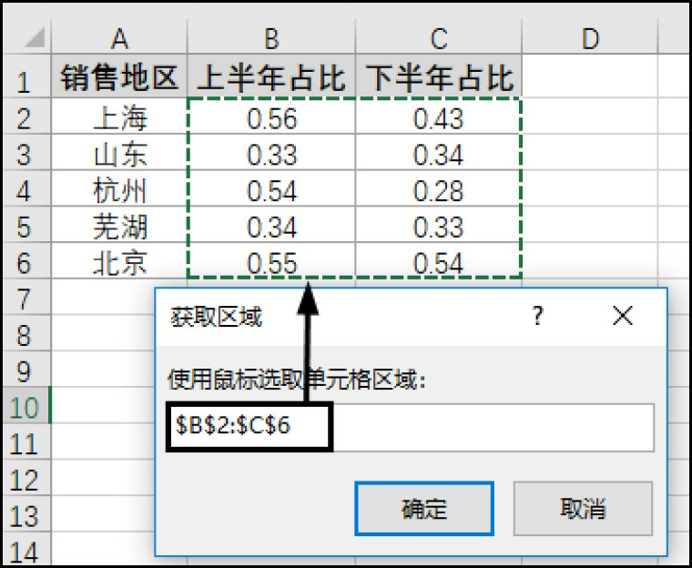Click the 0.43 cell in column C
This screenshot has height=568, width=692.
pyautogui.click(x=438, y=116)
